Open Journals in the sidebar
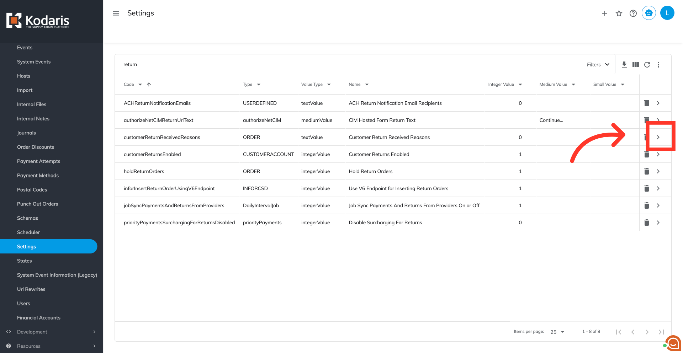 26,133
